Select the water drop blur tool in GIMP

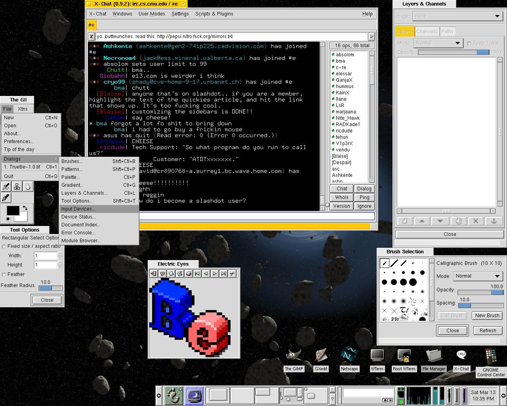pos(28,186)
